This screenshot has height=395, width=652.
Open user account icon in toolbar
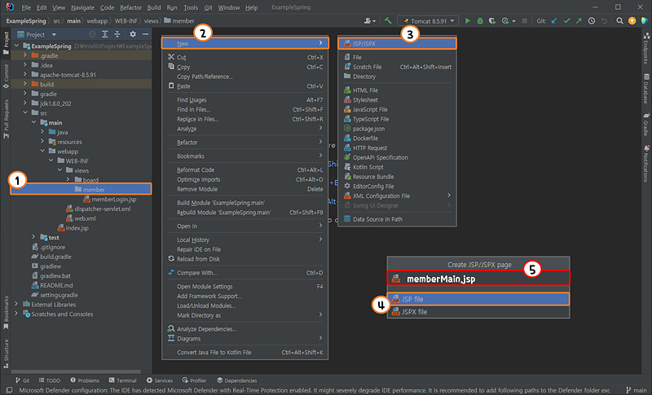coord(370,20)
